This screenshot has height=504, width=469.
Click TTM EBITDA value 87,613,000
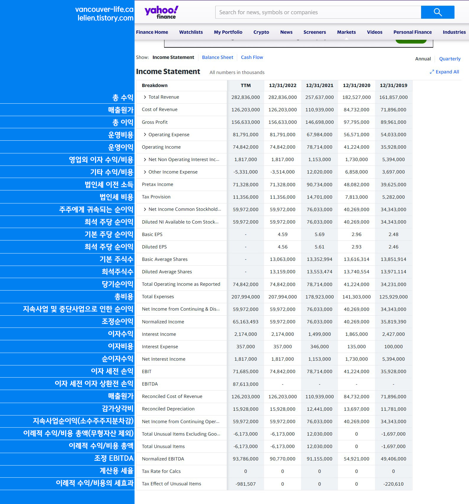[x=246, y=384]
